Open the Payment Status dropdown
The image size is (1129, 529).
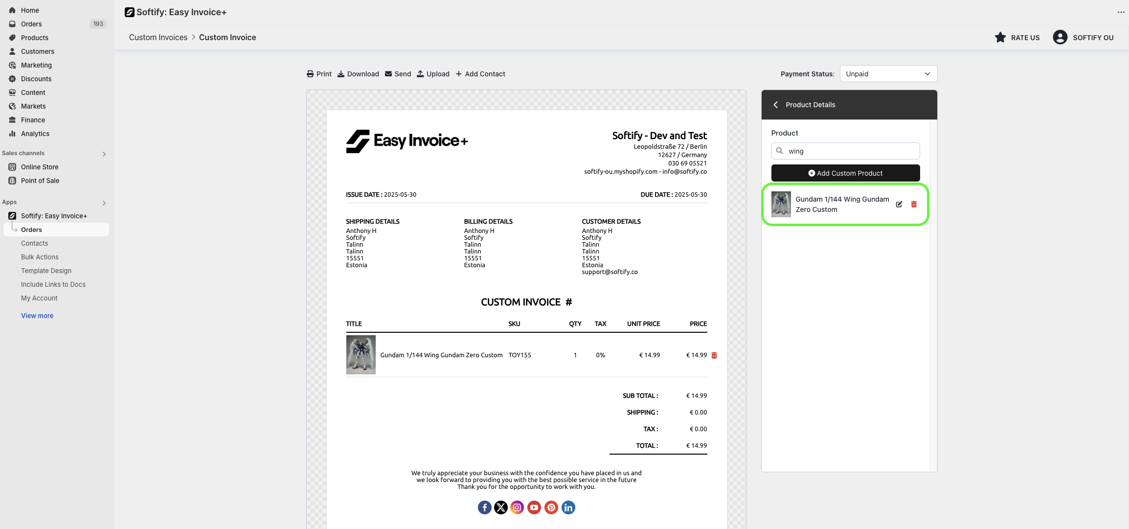point(888,74)
